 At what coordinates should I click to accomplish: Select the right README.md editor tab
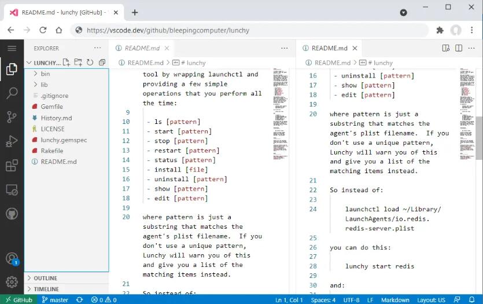329,48
